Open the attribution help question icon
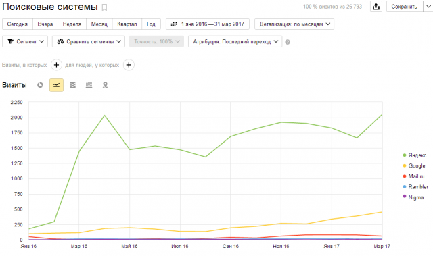This screenshot has height=256, width=433. (x=288, y=42)
